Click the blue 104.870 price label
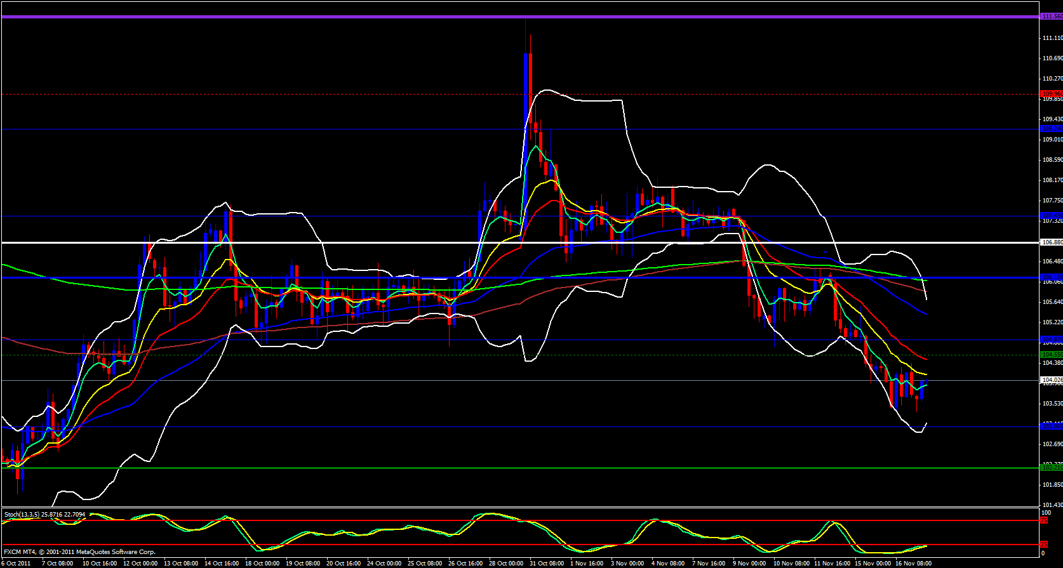 [x=1051, y=340]
